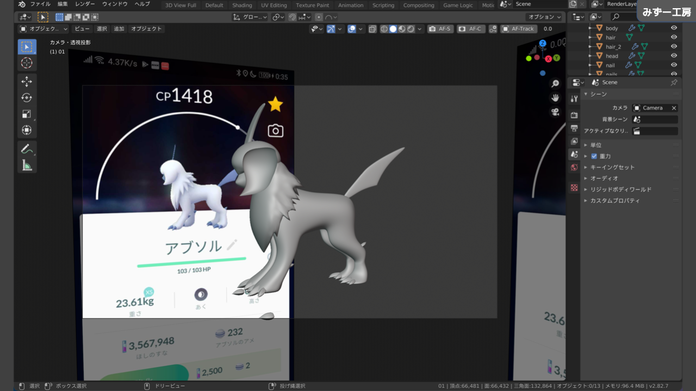Open the Output properties tab
Image resolution: width=696 pixels, height=391 pixels.
(x=574, y=128)
